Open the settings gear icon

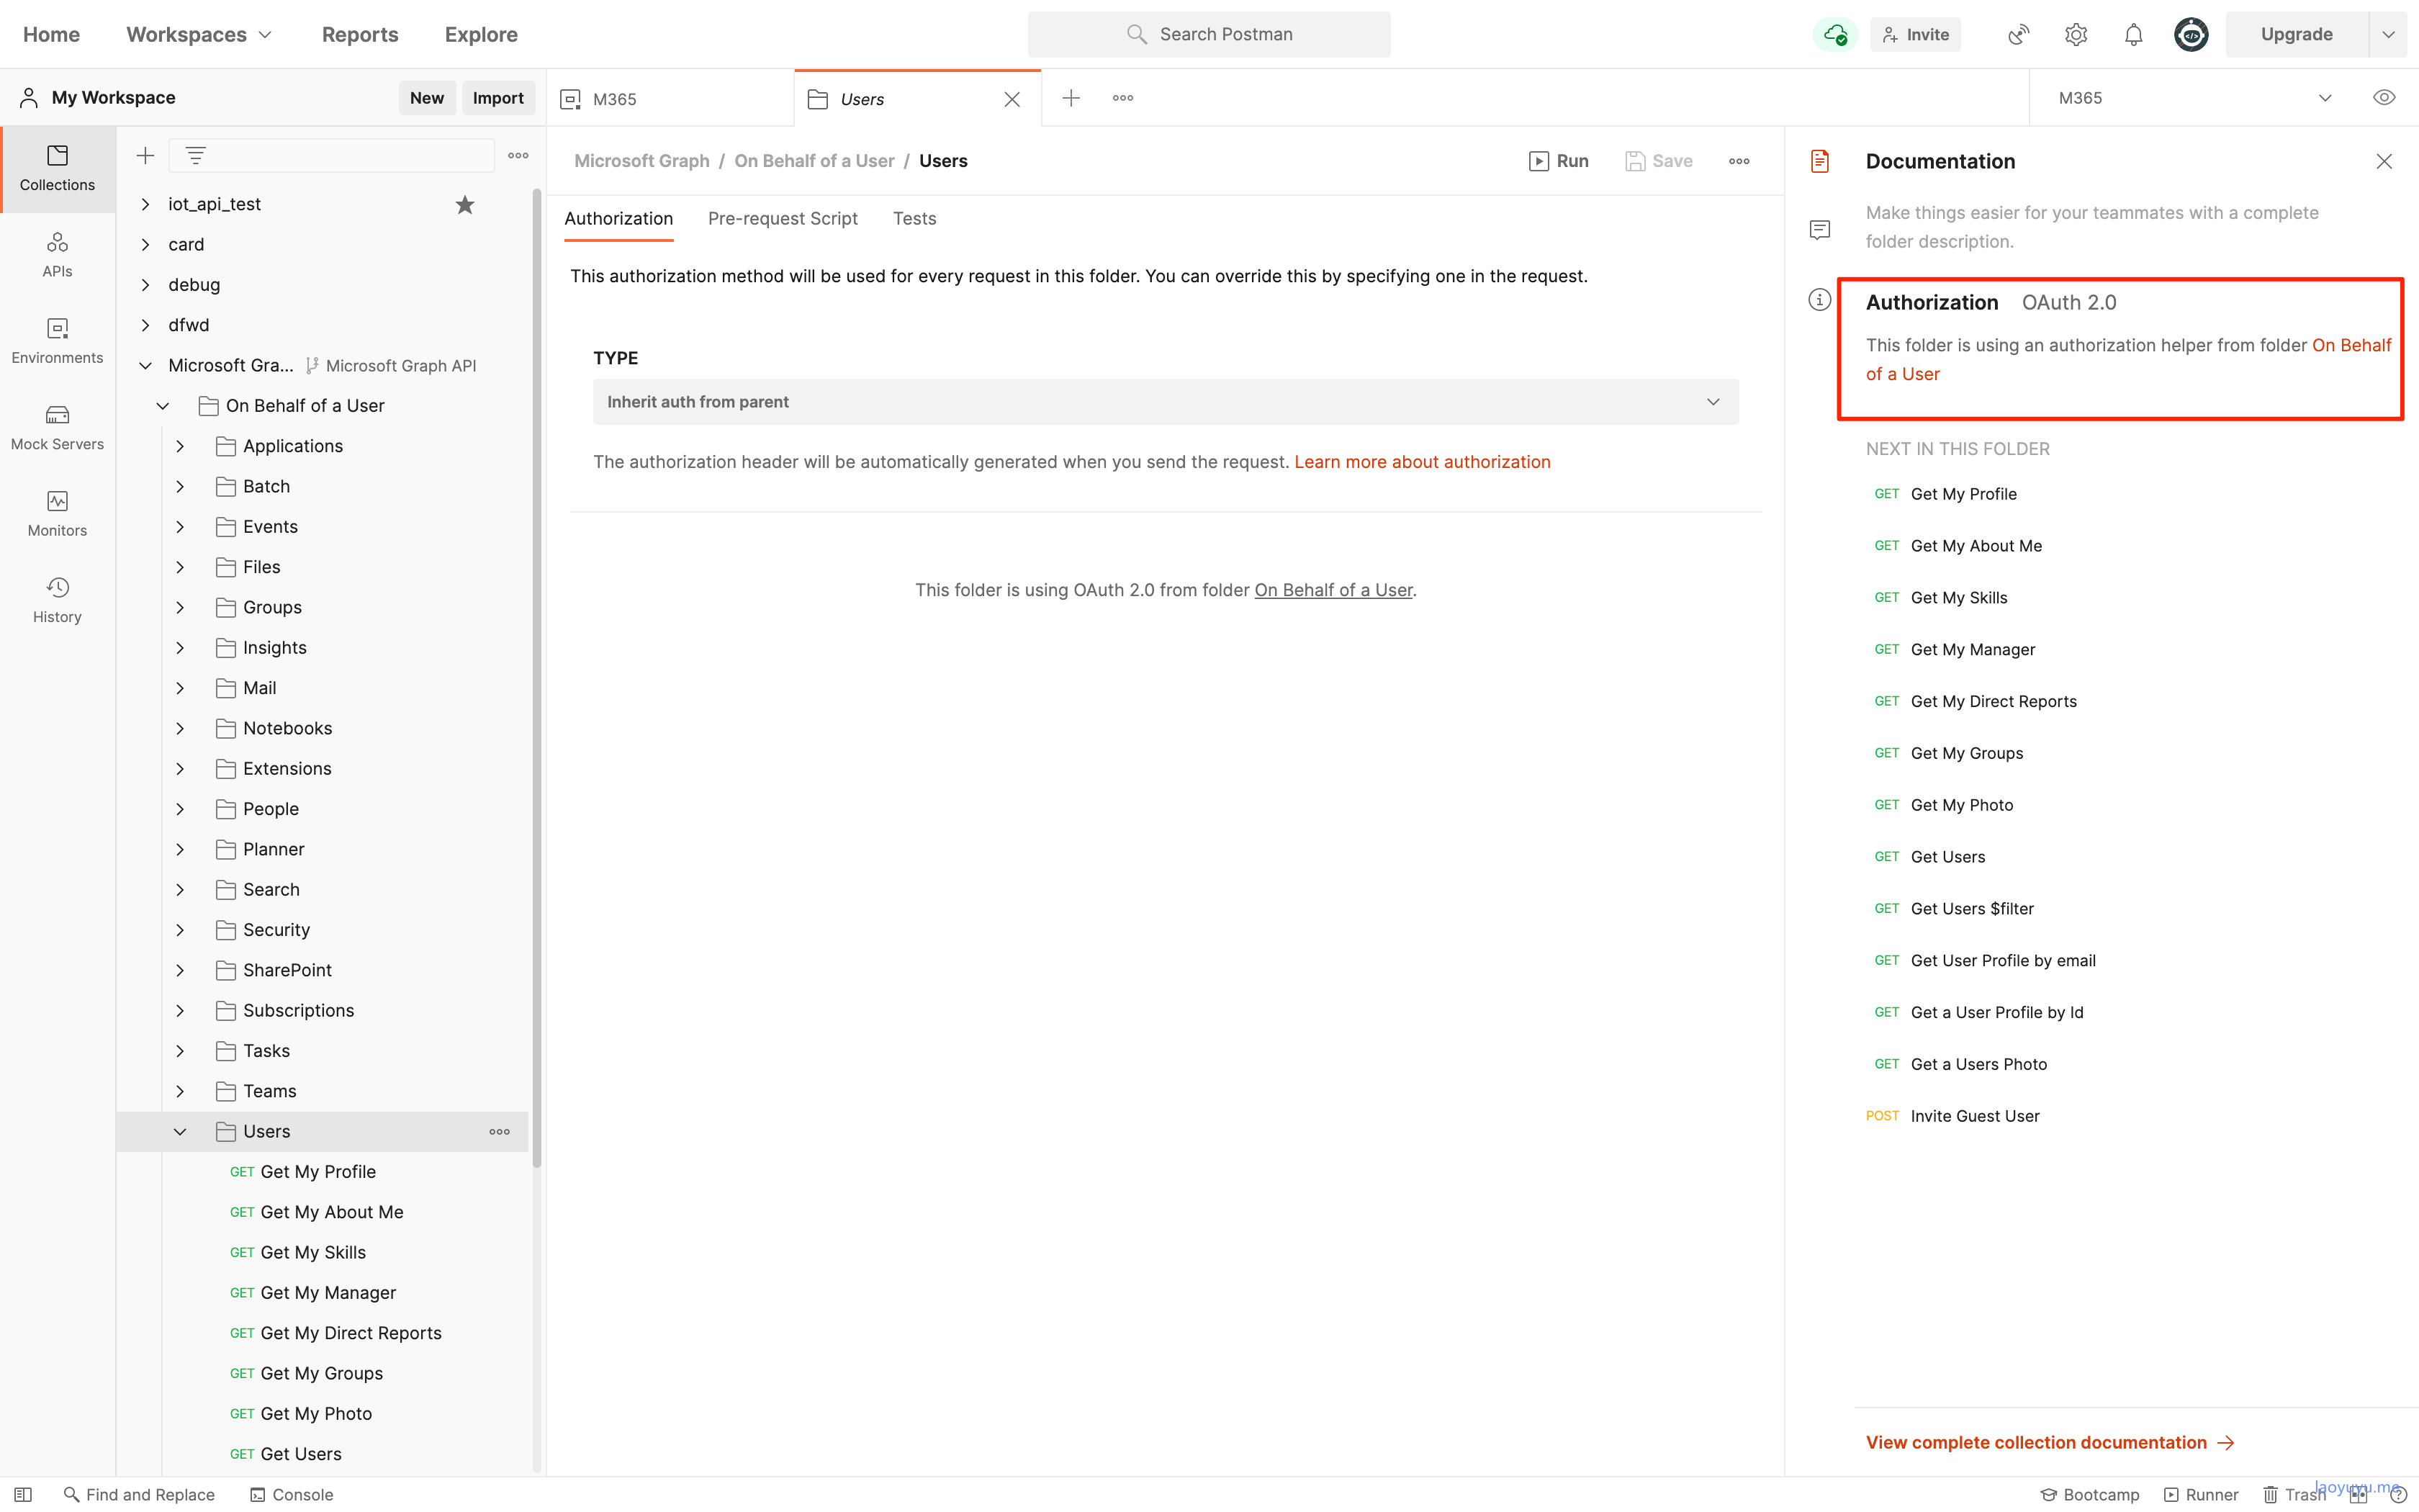click(x=2076, y=34)
